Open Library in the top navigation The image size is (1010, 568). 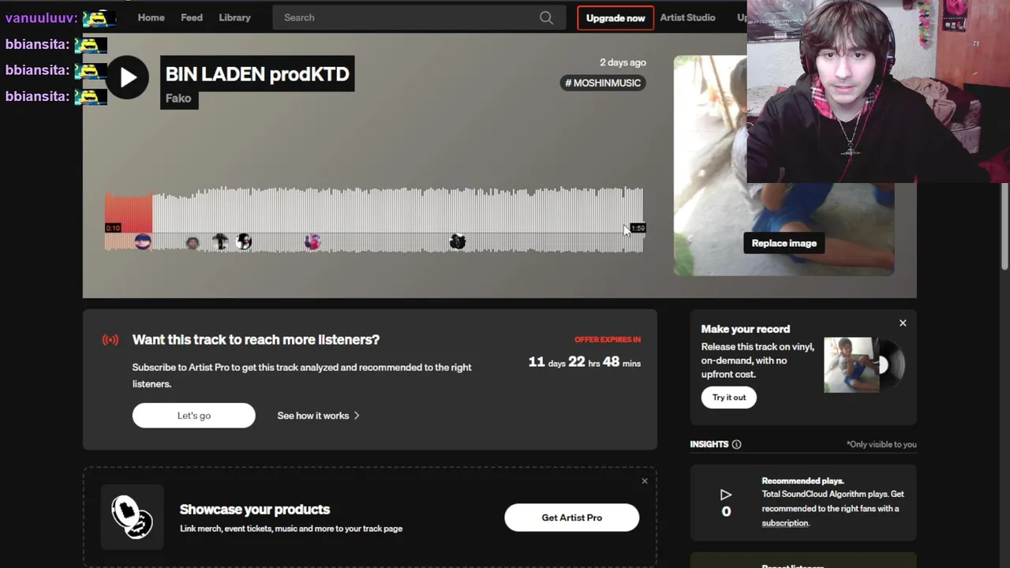coord(234,17)
